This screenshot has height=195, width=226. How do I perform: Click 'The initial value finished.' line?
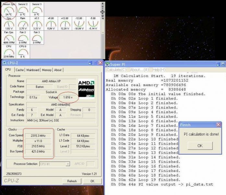coord(158,94)
